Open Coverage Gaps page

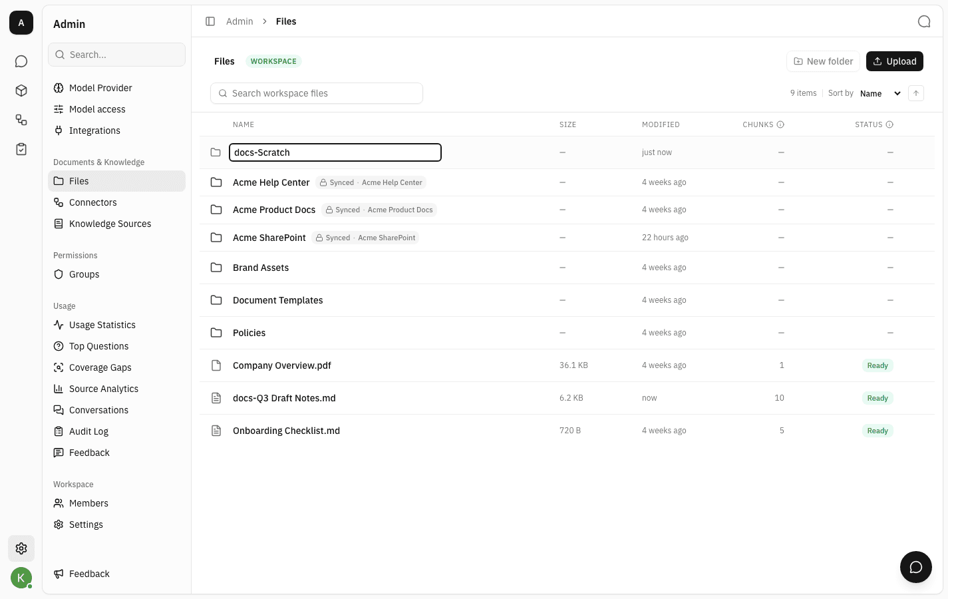[116, 367]
